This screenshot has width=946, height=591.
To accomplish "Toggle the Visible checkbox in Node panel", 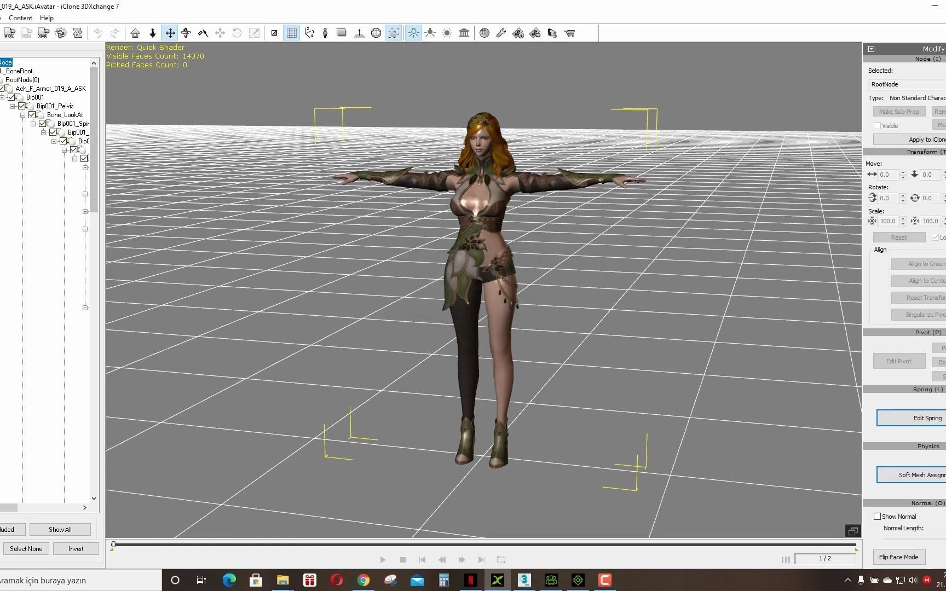I will tap(878, 126).
